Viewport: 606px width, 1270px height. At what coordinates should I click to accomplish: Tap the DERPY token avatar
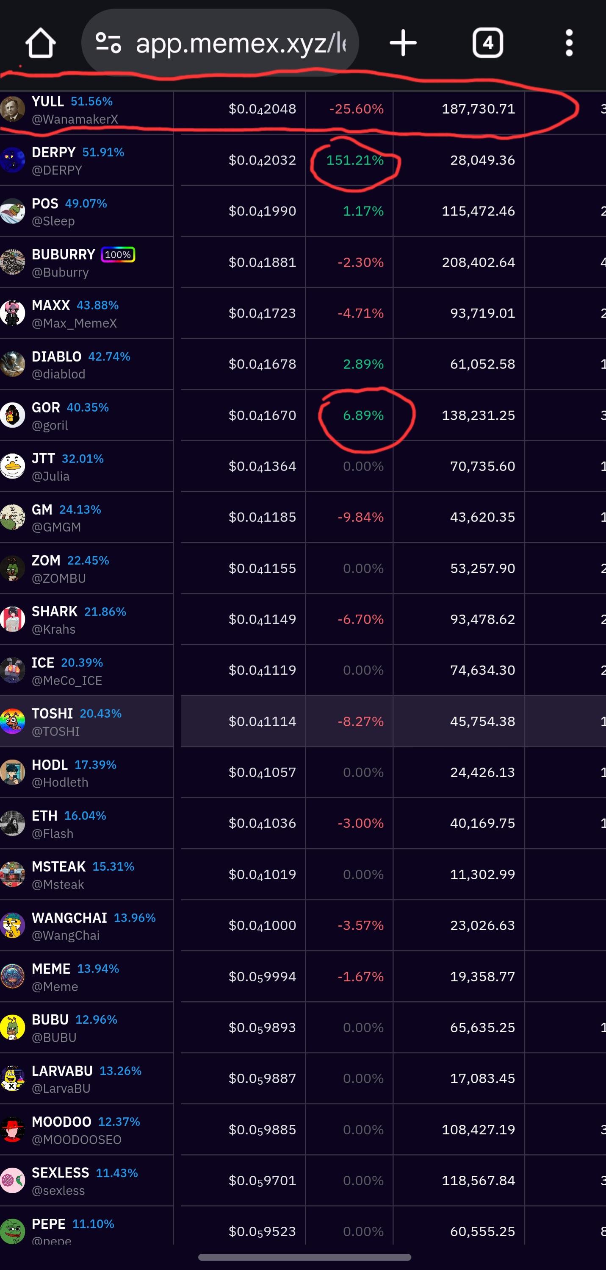click(x=12, y=160)
